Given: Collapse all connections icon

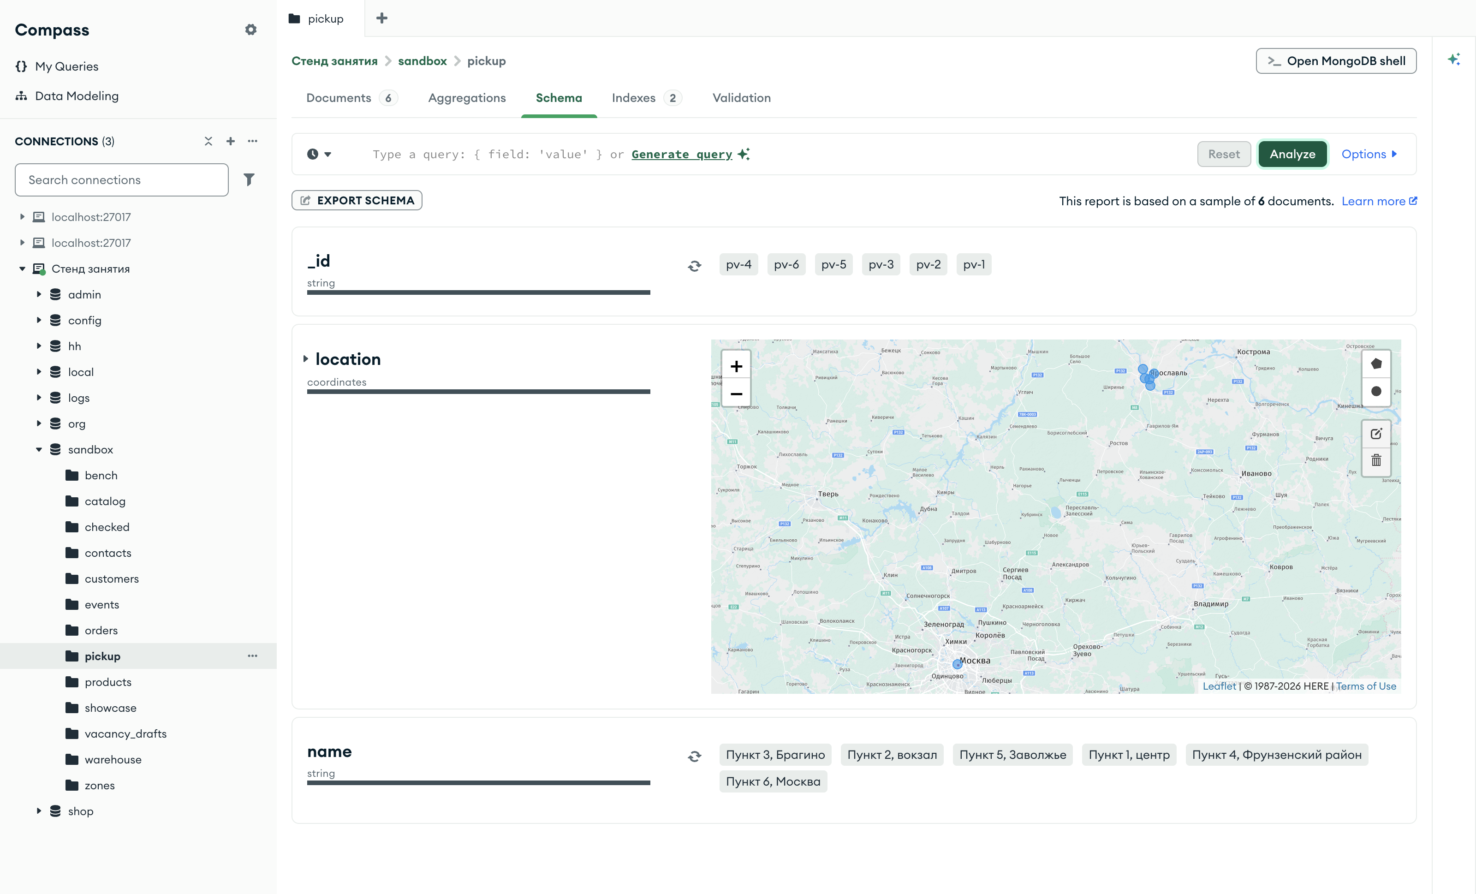Looking at the screenshot, I should (208, 141).
